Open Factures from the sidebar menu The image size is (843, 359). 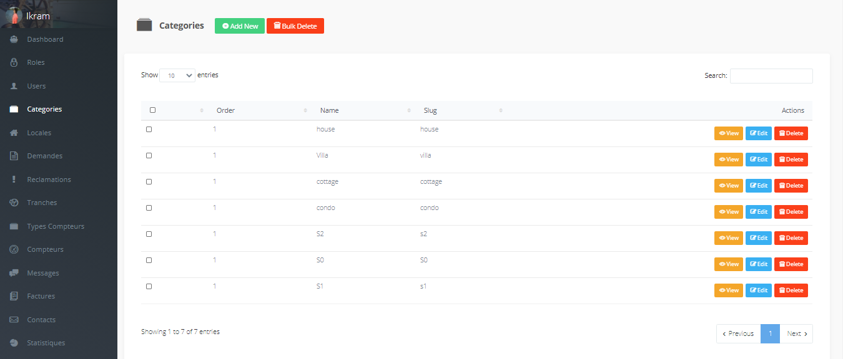click(x=41, y=296)
